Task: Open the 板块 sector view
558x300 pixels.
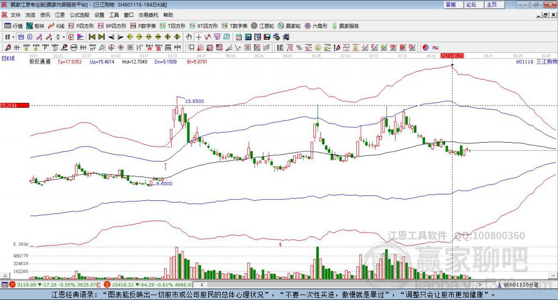Action: click(35, 26)
